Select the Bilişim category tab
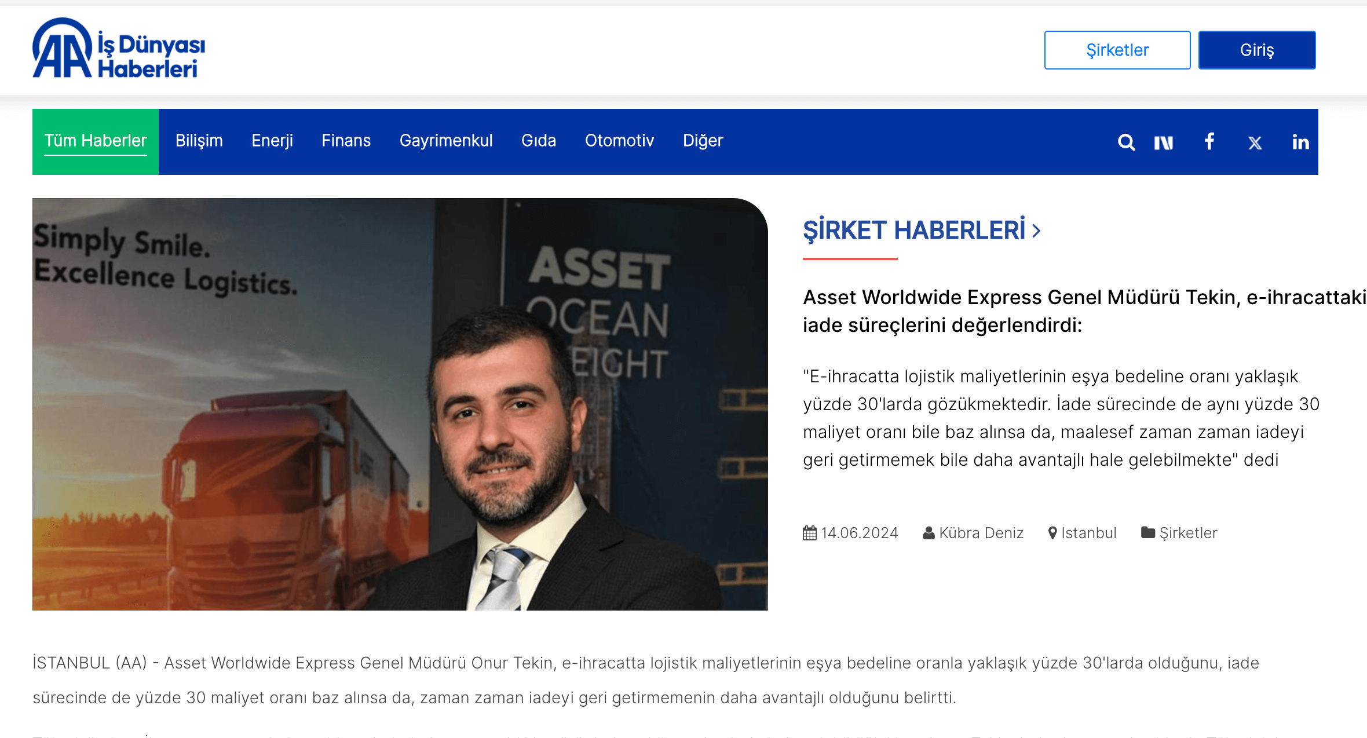 [199, 141]
